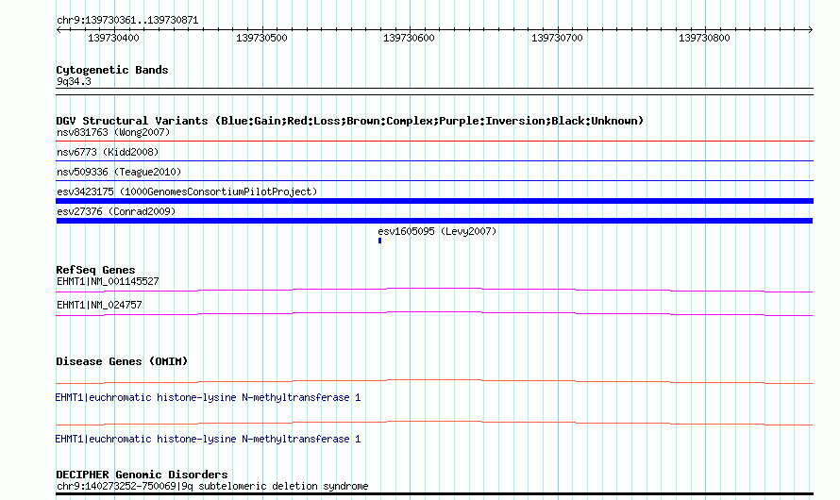Click the 139730800 ruler tick label

coord(704,38)
